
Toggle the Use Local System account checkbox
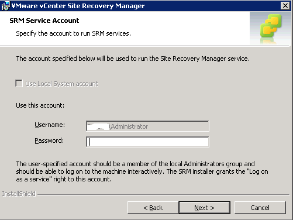click(19, 83)
